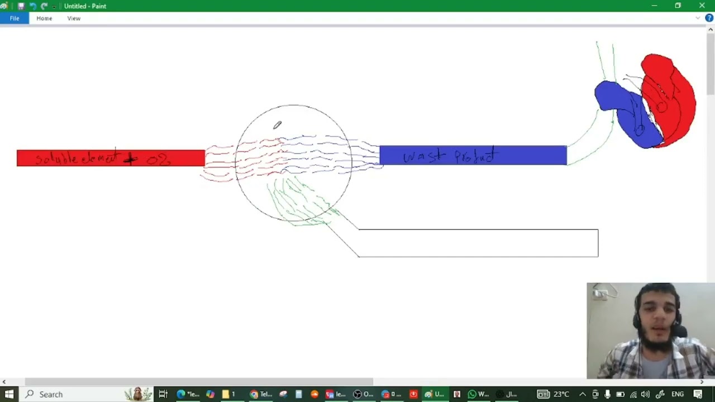Viewport: 715px width, 402px height.
Task: Open the red recorder taskbar icon
Action: pos(413,394)
